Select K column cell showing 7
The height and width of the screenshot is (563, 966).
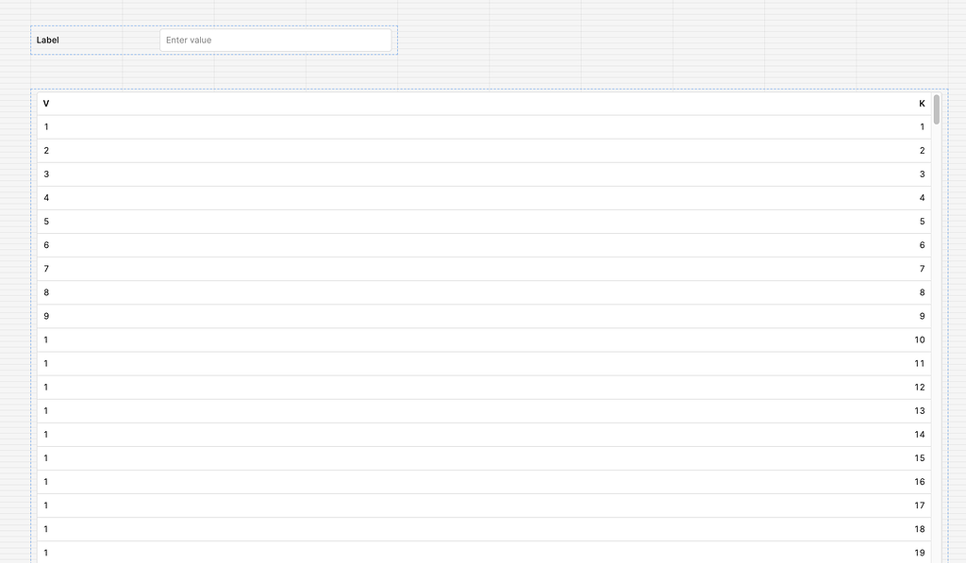[x=923, y=269]
